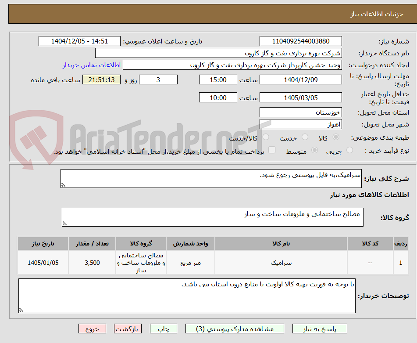Click the واحد شمارش column header

pos(190,244)
